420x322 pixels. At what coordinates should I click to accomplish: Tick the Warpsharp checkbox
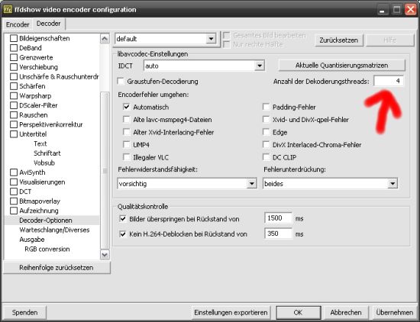pos(14,96)
